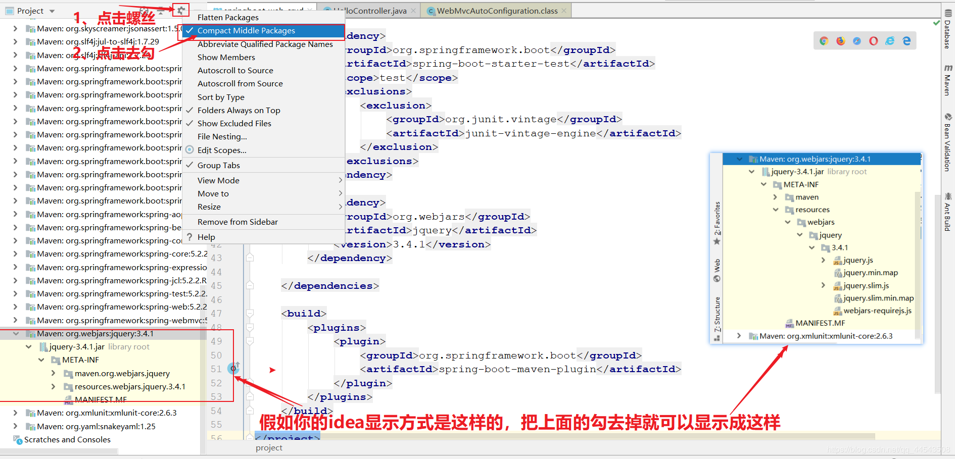Open Scratches and Consoles node
955x459 pixels.
[67, 440]
